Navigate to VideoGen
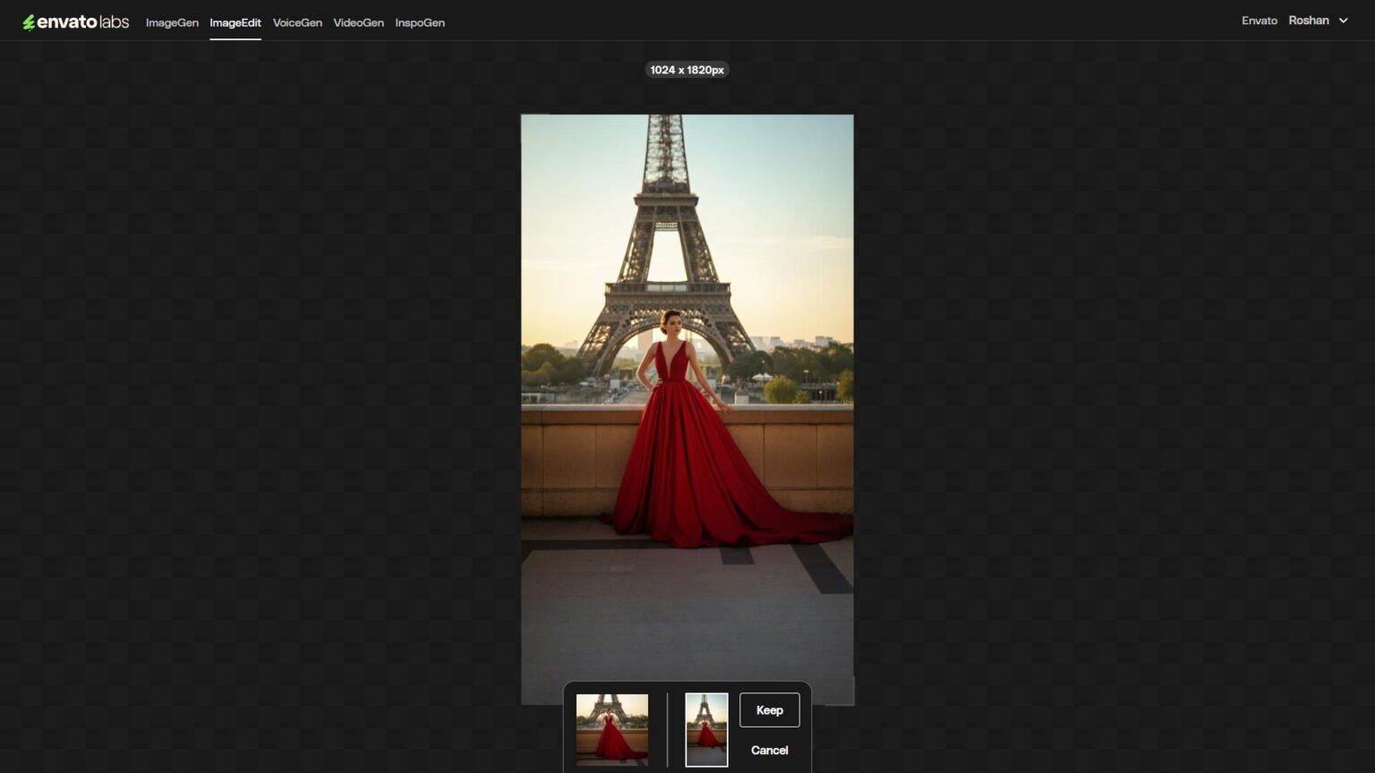Image resolution: width=1375 pixels, height=773 pixels. 358,22
